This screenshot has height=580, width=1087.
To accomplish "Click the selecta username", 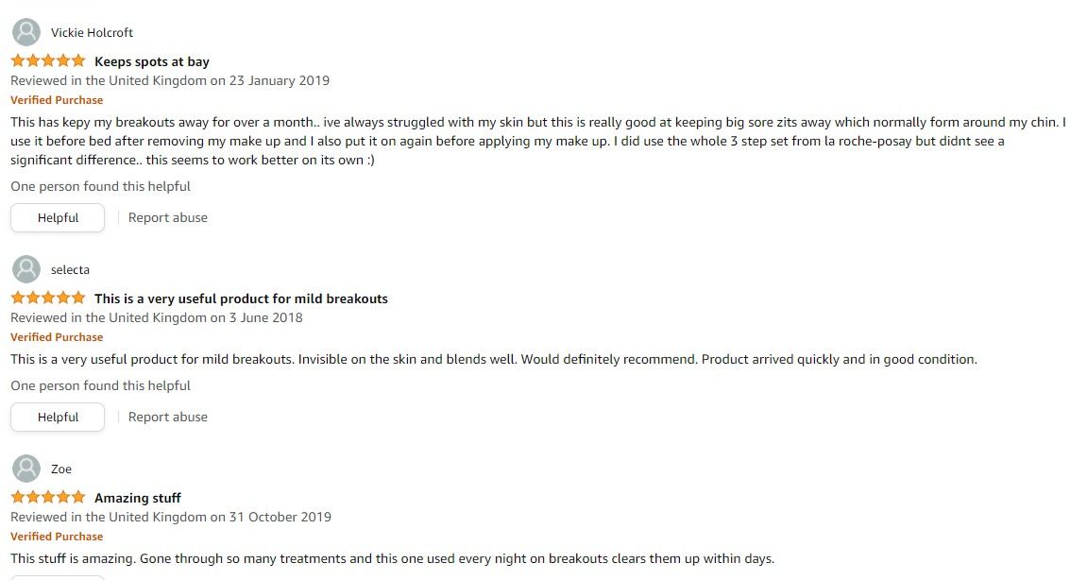I will pyautogui.click(x=70, y=270).
